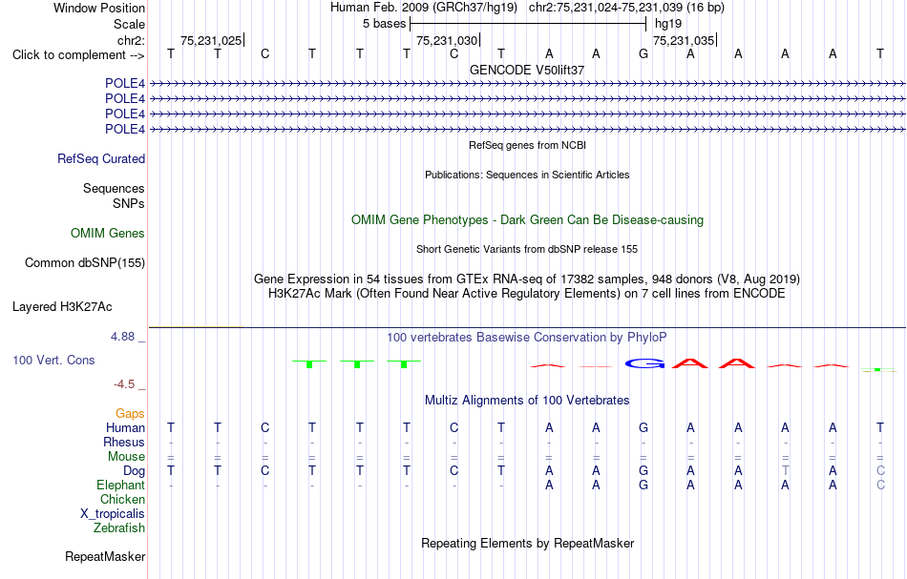
Task: Click the G base in the complement row
Action: tap(643, 53)
